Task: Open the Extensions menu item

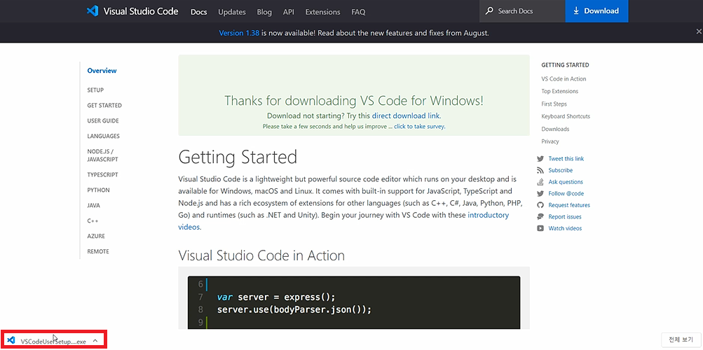Action: tap(322, 12)
